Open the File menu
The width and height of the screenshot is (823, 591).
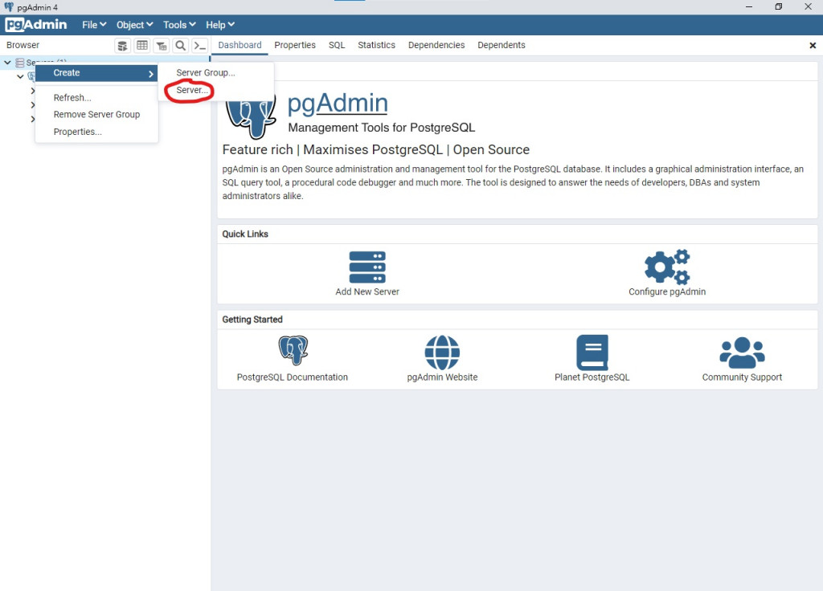pos(94,25)
